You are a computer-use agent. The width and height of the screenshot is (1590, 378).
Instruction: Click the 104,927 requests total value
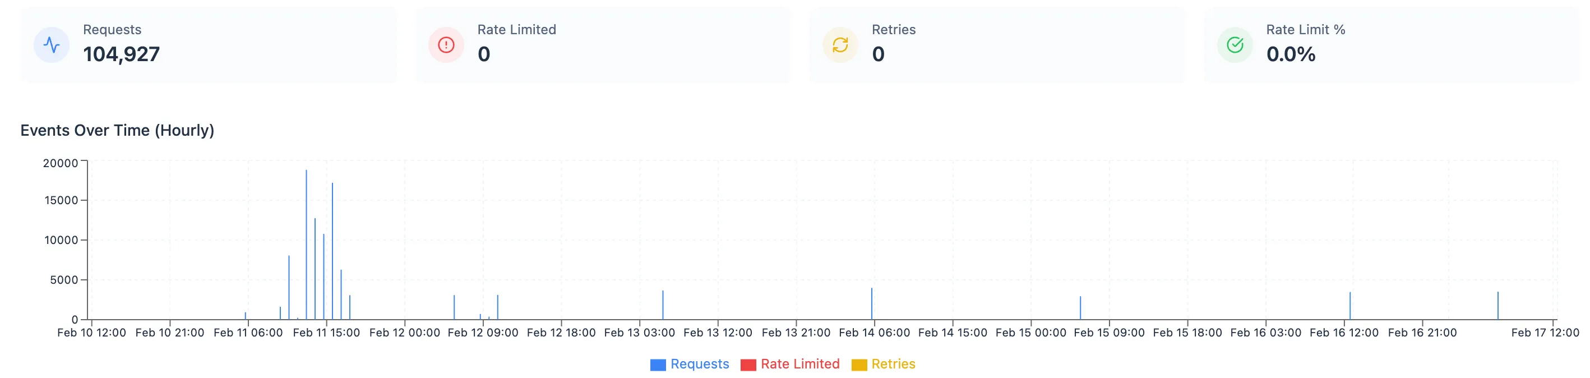pyautogui.click(x=122, y=54)
